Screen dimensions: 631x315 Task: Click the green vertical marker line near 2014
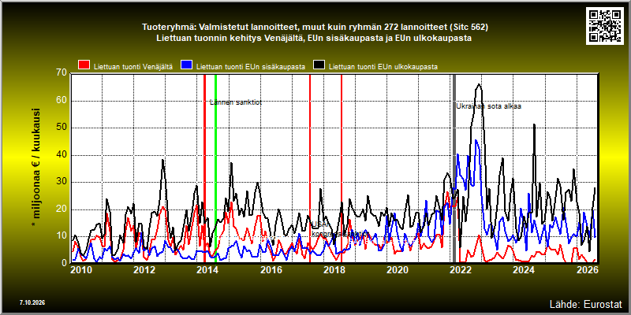click(215, 169)
